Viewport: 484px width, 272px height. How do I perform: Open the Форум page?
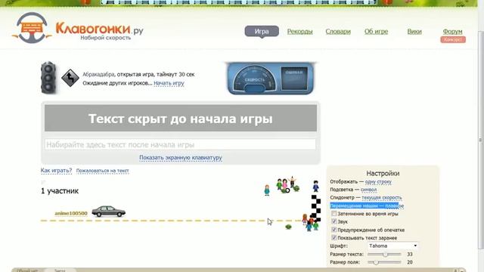tap(452, 32)
